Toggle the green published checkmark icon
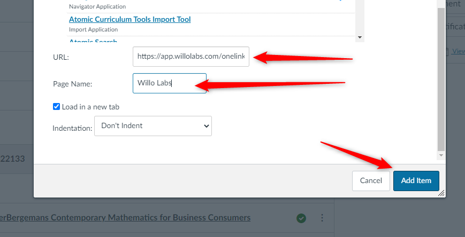Screen dimensions: 465x237 click(x=301, y=218)
